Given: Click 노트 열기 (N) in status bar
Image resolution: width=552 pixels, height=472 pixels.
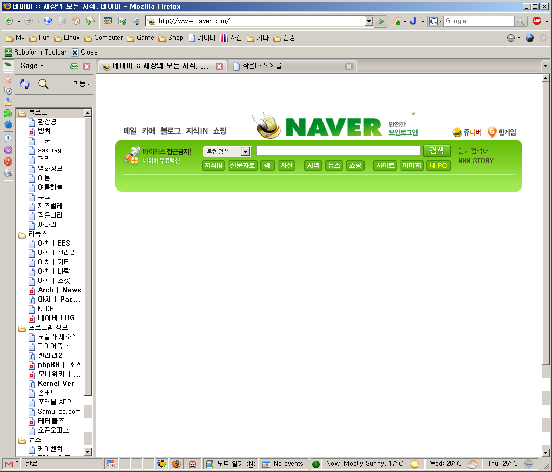Looking at the screenshot, I should [231, 464].
